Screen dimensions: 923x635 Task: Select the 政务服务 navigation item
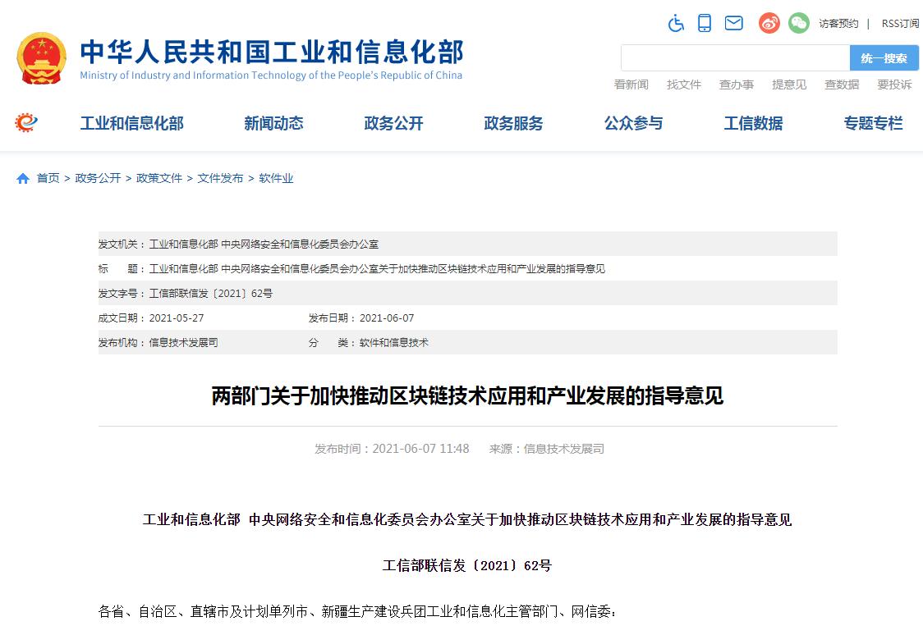(513, 124)
